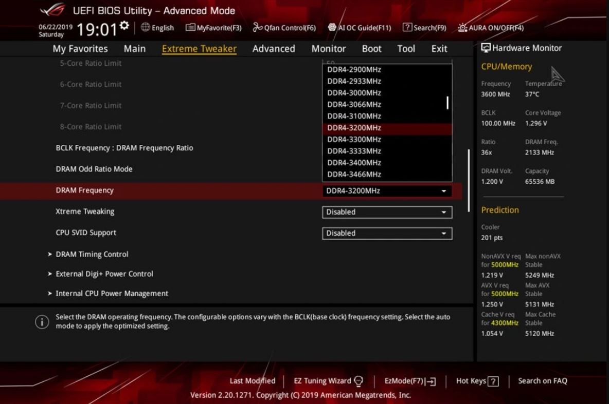The height and width of the screenshot is (404, 609).
Task: Click the 3600 MHz CPU frequency value
Action: pos(495,94)
